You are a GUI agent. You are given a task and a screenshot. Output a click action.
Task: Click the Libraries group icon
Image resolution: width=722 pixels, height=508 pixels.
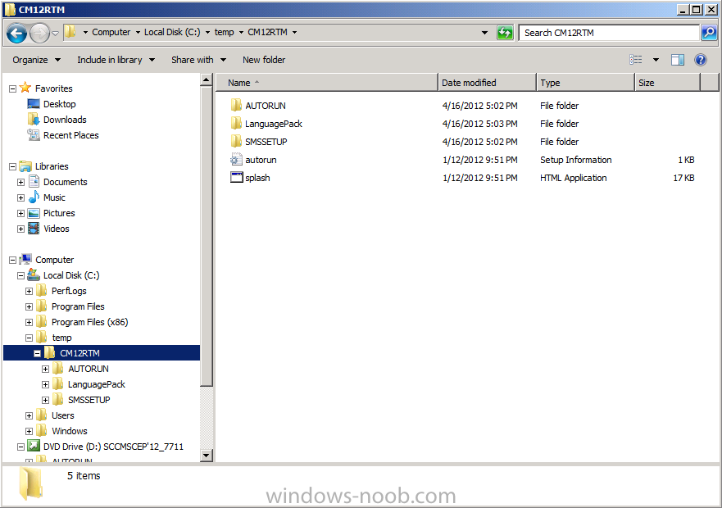(25, 166)
